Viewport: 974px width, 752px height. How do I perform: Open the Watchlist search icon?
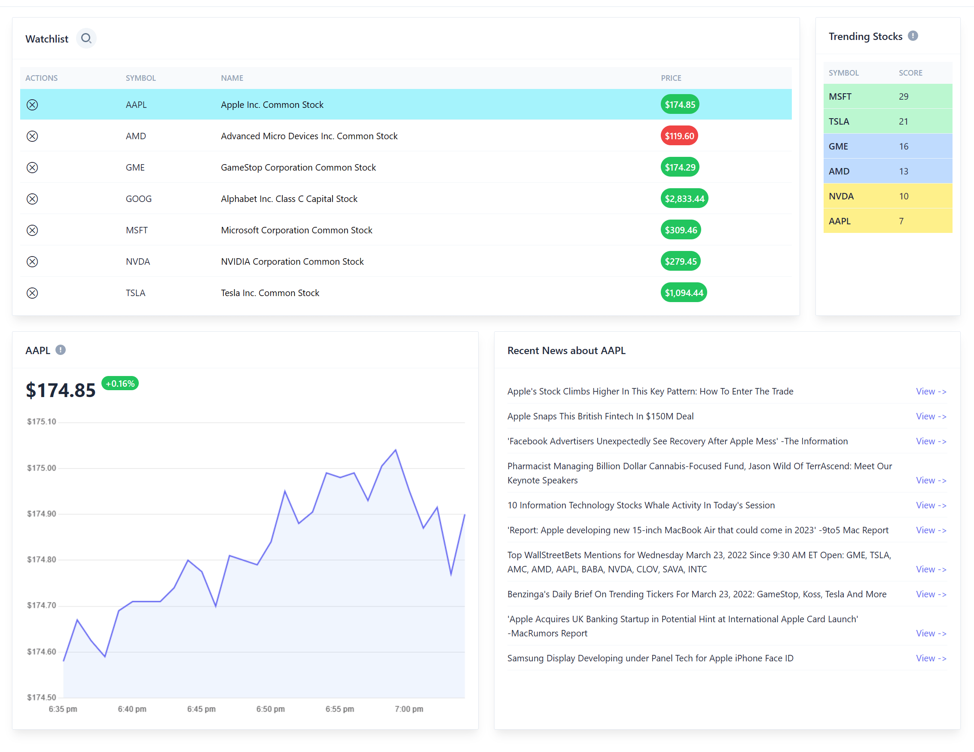[86, 38]
